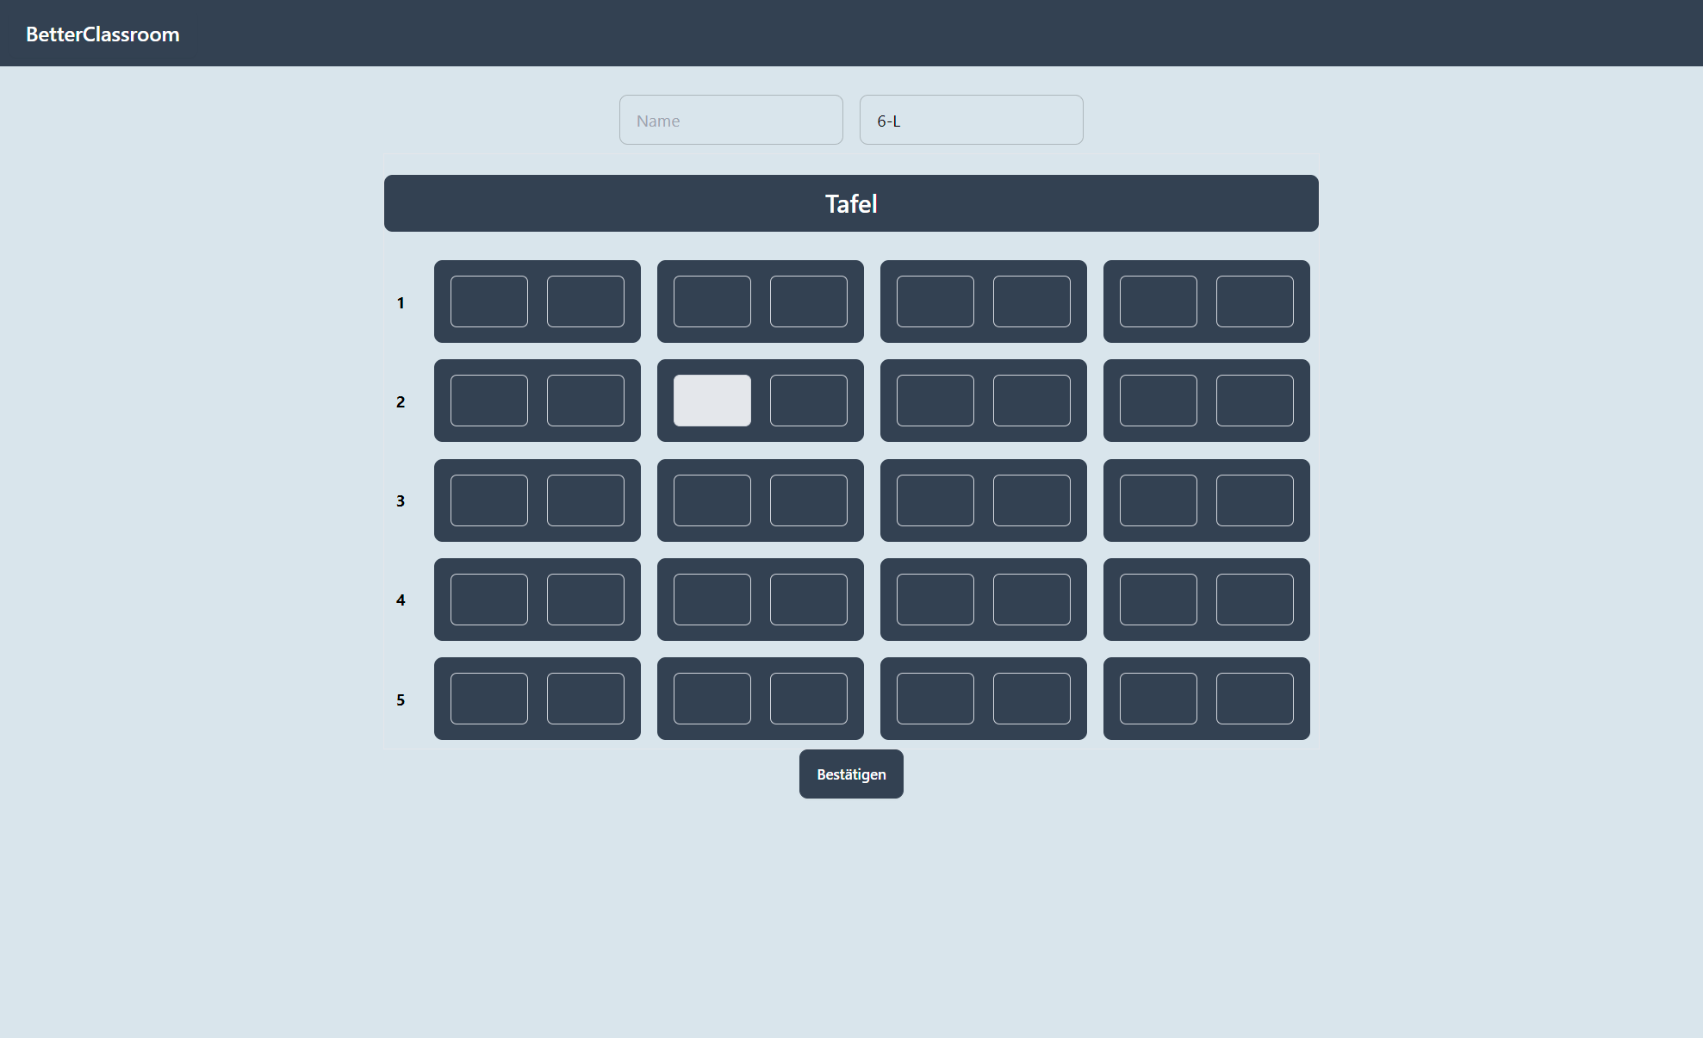The image size is (1703, 1038).
Task: Select row 3 third desk left seat
Action: click(x=935, y=500)
